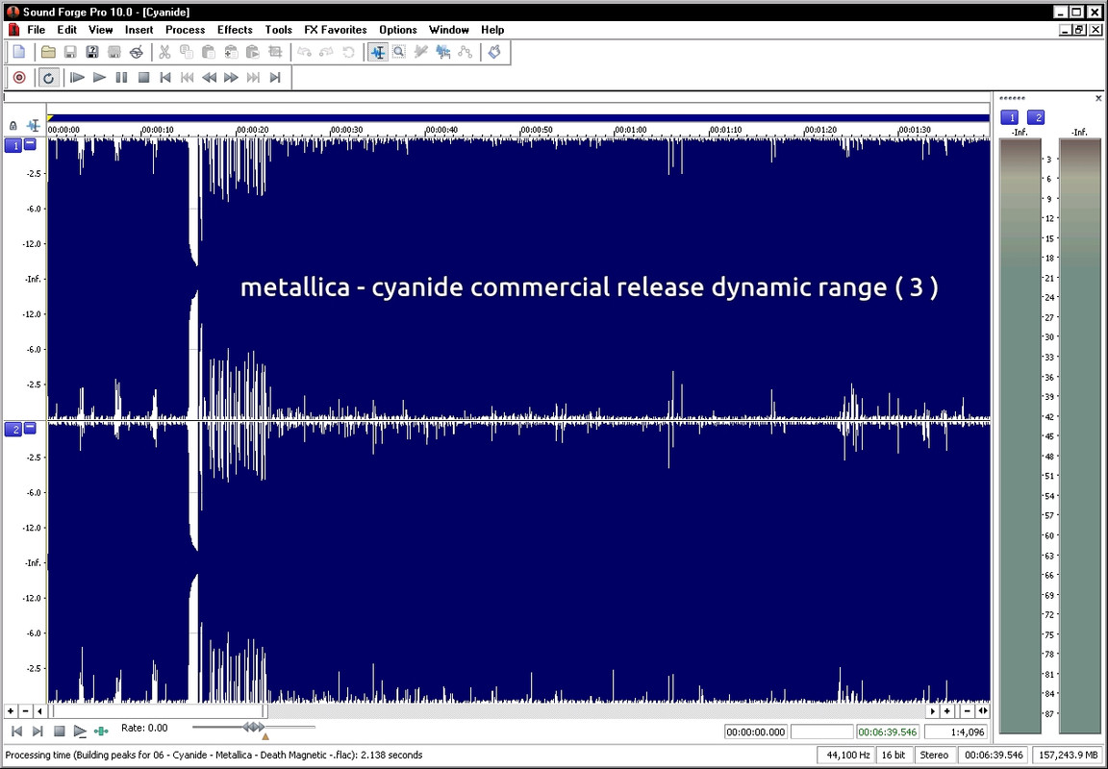The height and width of the screenshot is (769, 1108).
Task: Open the FX Favorites menu
Action: coord(336,30)
